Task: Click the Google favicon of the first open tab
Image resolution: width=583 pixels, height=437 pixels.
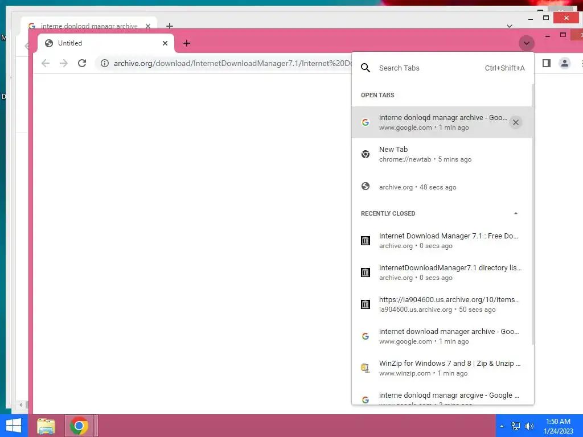Action: [366, 122]
